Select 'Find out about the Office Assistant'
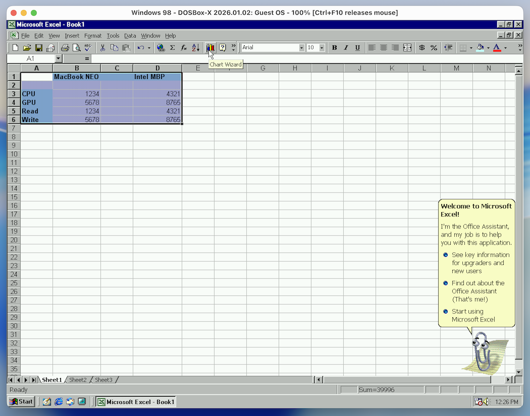The height and width of the screenshot is (416, 530). (478, 291)
